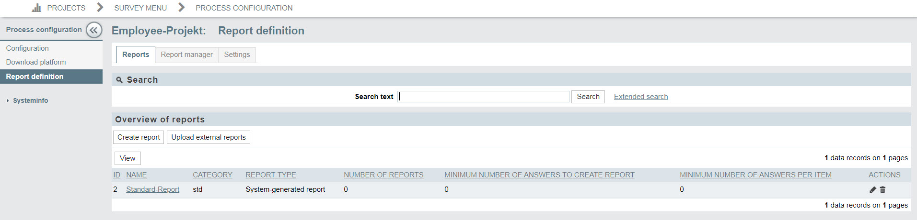
Task: Collapse sidebar with double-chevron icon
Action: click(94, 30)
